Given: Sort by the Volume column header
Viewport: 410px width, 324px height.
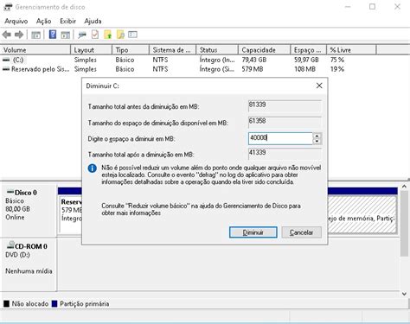Looking at the screenshot, I should pyautogui.click(x=35, y=50).
